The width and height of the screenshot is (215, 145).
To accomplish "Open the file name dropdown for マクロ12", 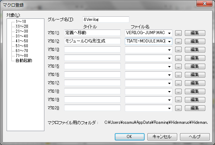I will point(169,41).
